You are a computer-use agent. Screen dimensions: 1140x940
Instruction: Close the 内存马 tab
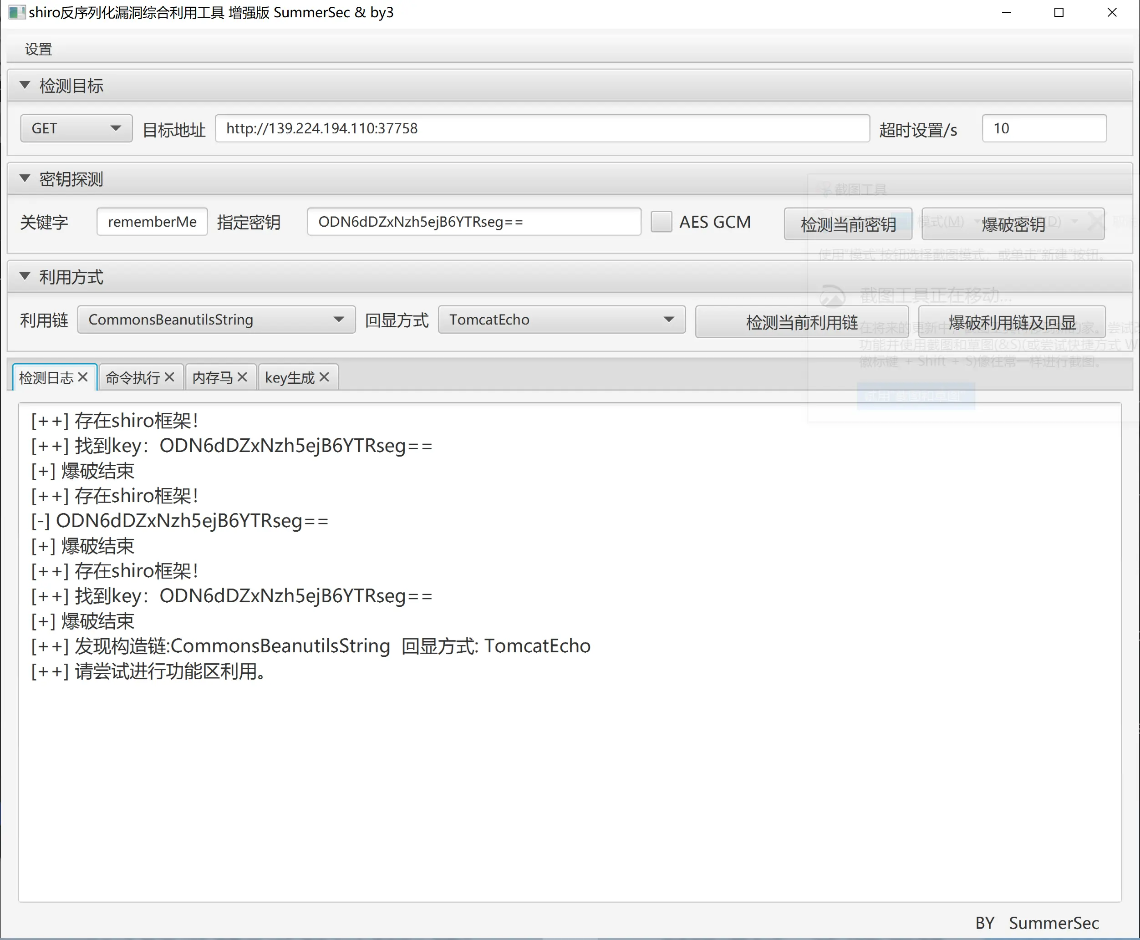pos(242,377)
